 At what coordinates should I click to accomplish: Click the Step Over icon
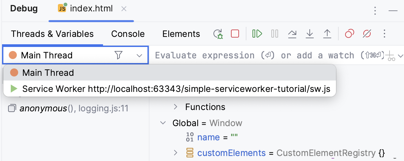click(x=292, y=34)
